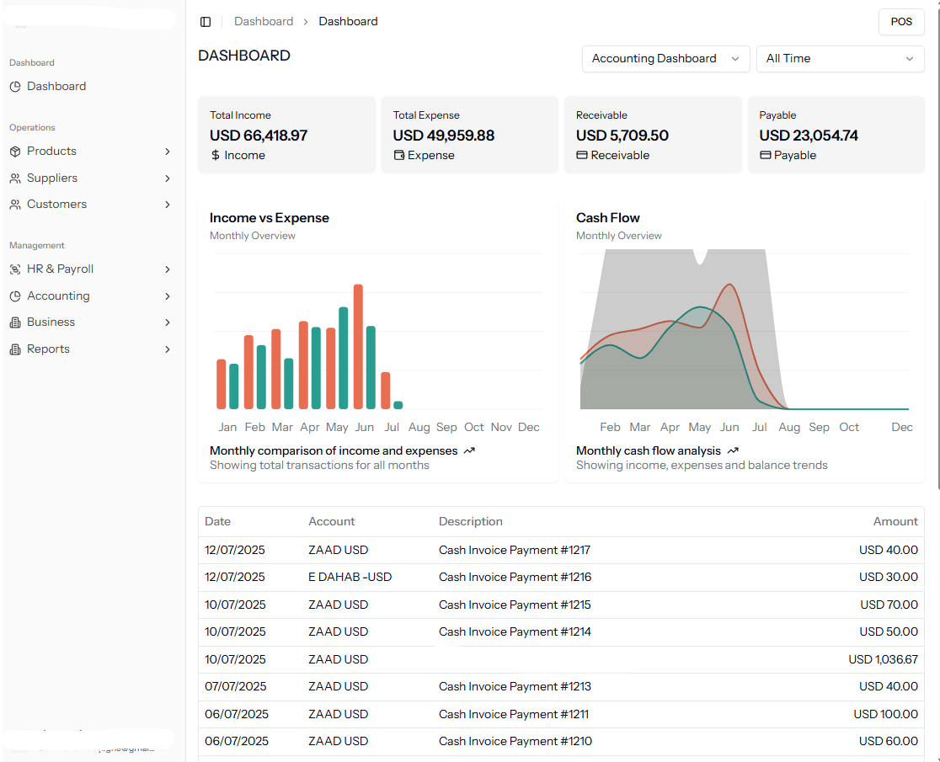Image resolution: width=940 pixels, height=762 pixels.
Task: Click the Account column header
Action: [332, 522]
